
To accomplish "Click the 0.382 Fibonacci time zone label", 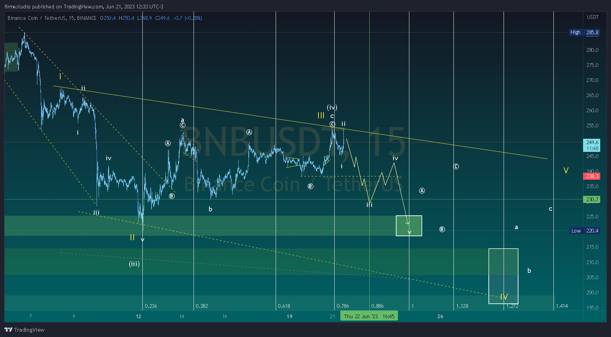I will [x=202, y=306].
